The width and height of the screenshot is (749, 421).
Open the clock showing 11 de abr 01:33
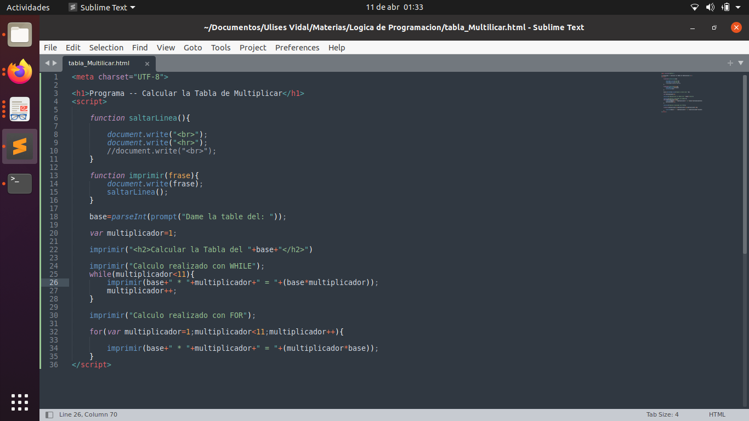pos(394,7)
